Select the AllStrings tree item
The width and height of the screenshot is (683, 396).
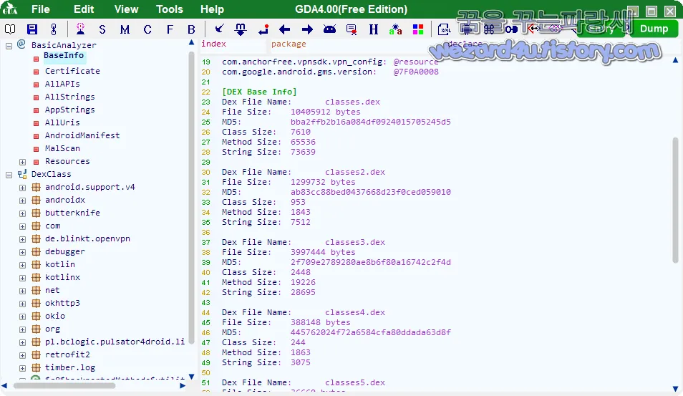tap(69, 97)
